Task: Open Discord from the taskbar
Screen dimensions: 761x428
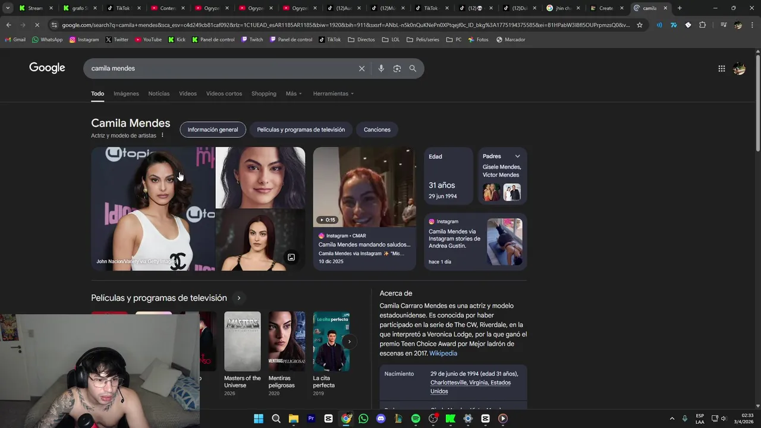Action: click(x=380, y=418)
